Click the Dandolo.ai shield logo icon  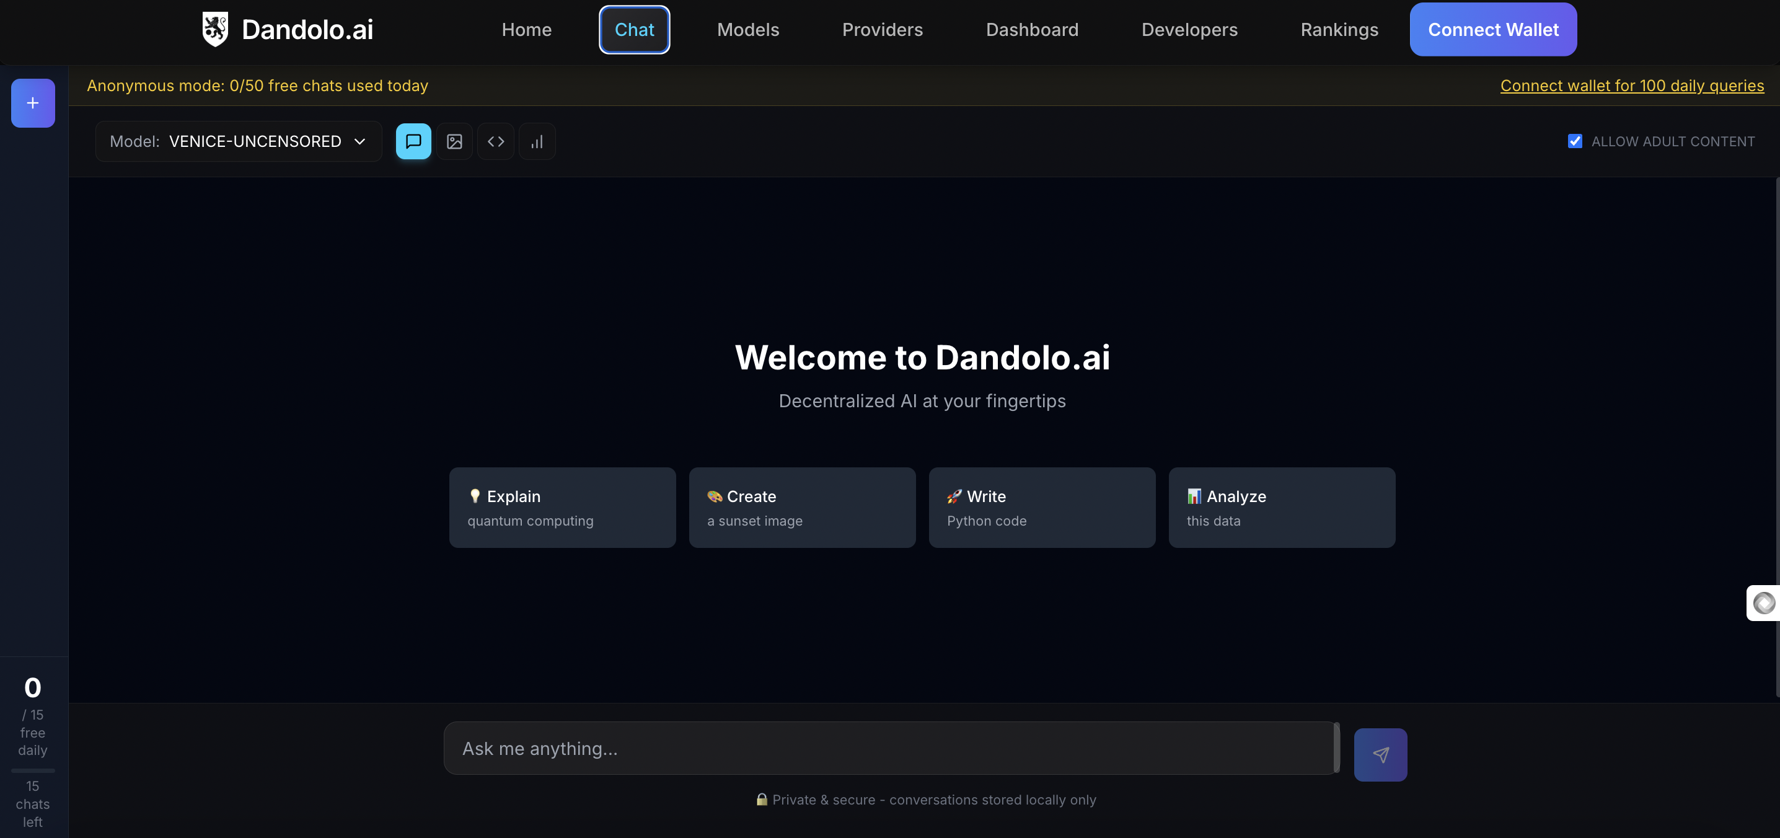point(215,29)
